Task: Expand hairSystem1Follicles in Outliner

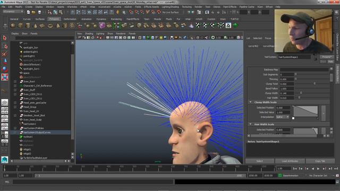Action: [x=15, y=128]
